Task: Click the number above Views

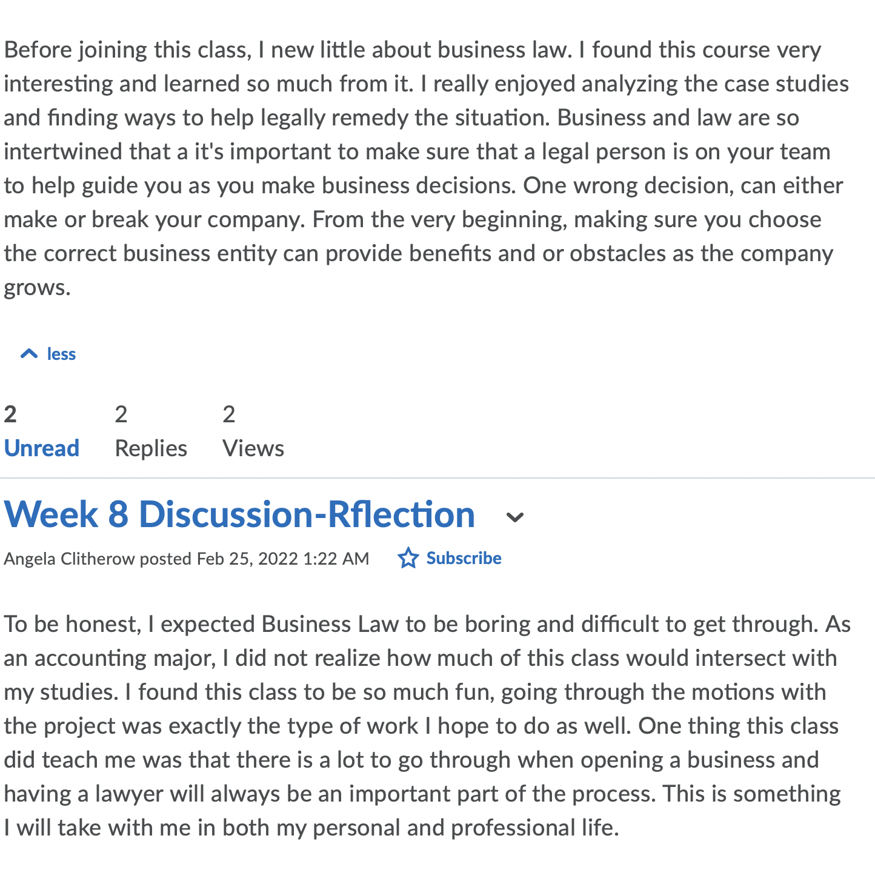Action: tap(229, 414)
